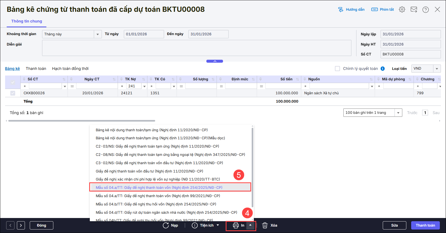Go to the next record arrow
Image resolution: width=446 pixels, height=233 pixels.
click(x=21, y=226)
